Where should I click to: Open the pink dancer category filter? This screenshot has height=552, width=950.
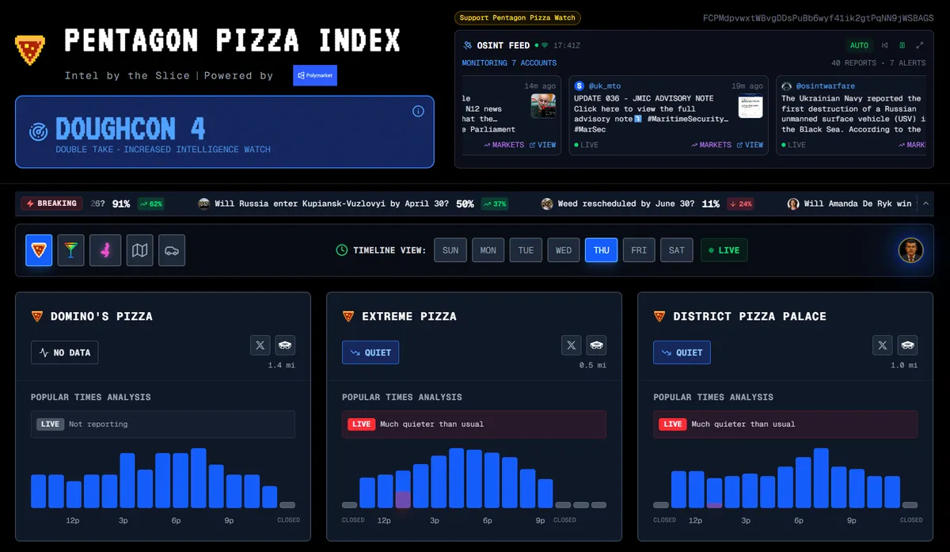(x=104, y=249)
